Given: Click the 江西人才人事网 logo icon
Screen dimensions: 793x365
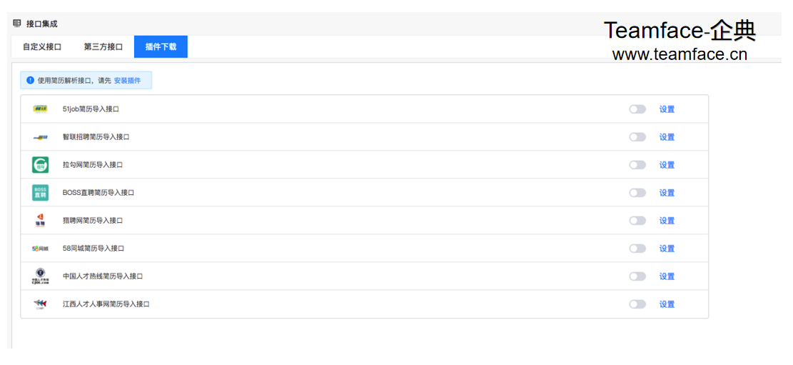Looking at the screenshot, I should (x=40, y=304).
